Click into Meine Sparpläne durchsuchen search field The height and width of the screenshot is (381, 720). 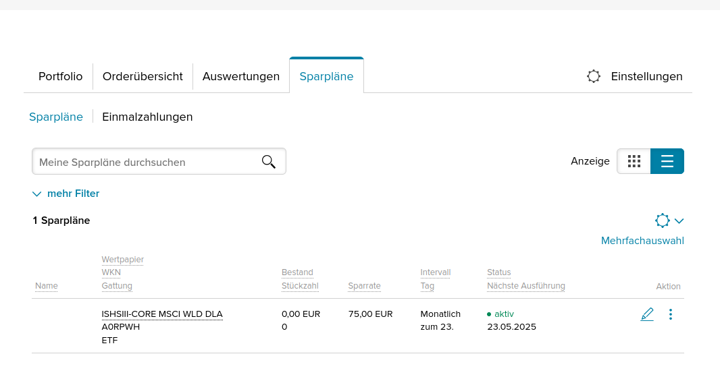pos(145,162)
